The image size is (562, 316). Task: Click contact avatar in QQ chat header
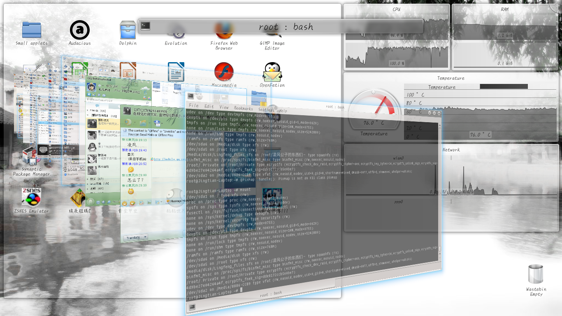pos(127,111)
